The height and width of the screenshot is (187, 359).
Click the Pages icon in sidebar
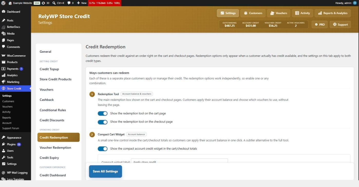4,40
